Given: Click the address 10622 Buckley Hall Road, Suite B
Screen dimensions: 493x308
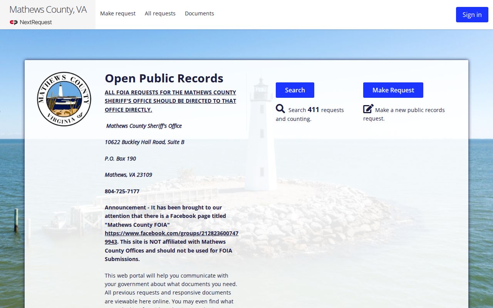Looking at the screenshot, I should 144,142.
